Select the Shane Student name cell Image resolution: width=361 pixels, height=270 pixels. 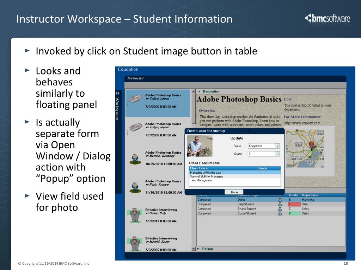point(247,209)
